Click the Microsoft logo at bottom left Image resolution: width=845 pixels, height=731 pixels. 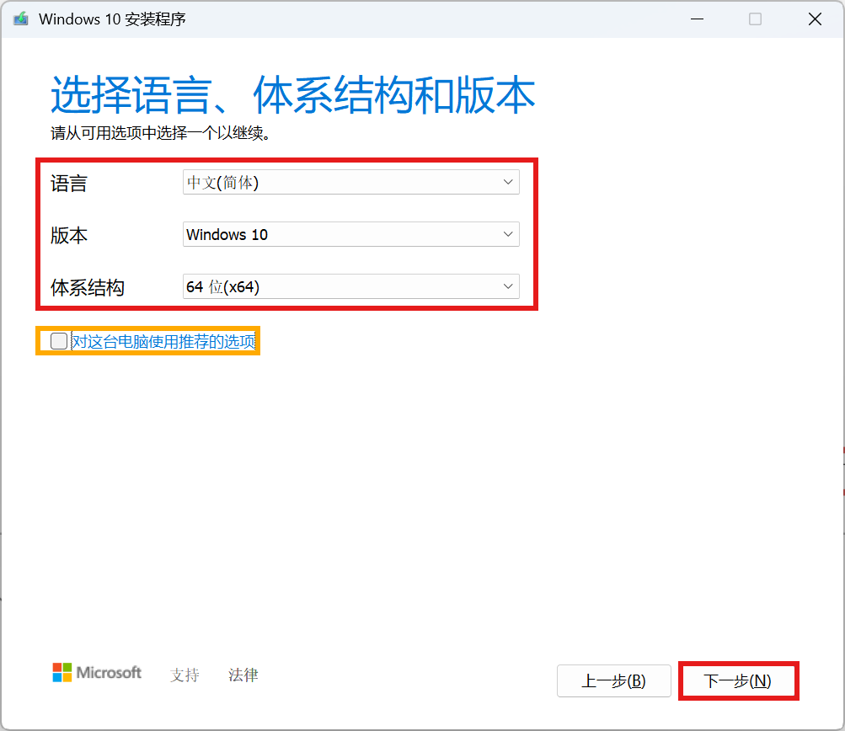tap(97, 672)
